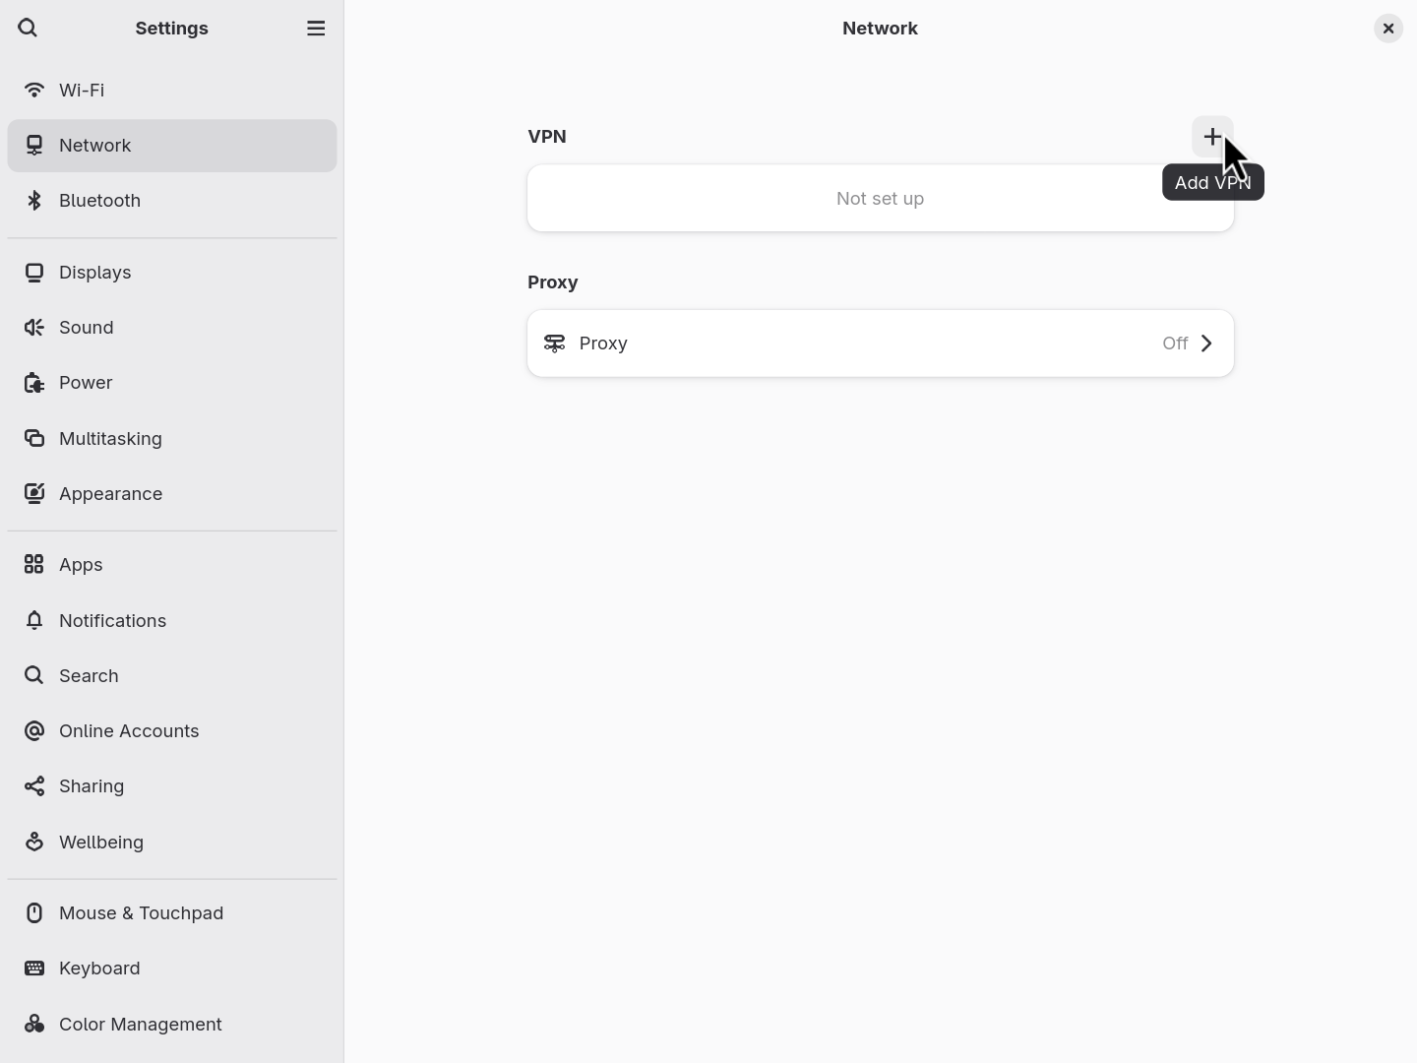Select the Bluetooth icon in the sidebar

pos(33,200)
